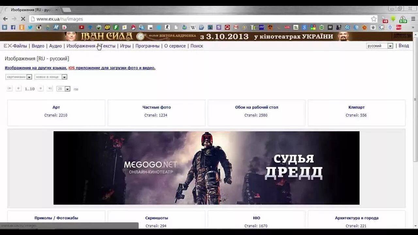
Task: Open the Программы section
Action: tap(147, 46)
